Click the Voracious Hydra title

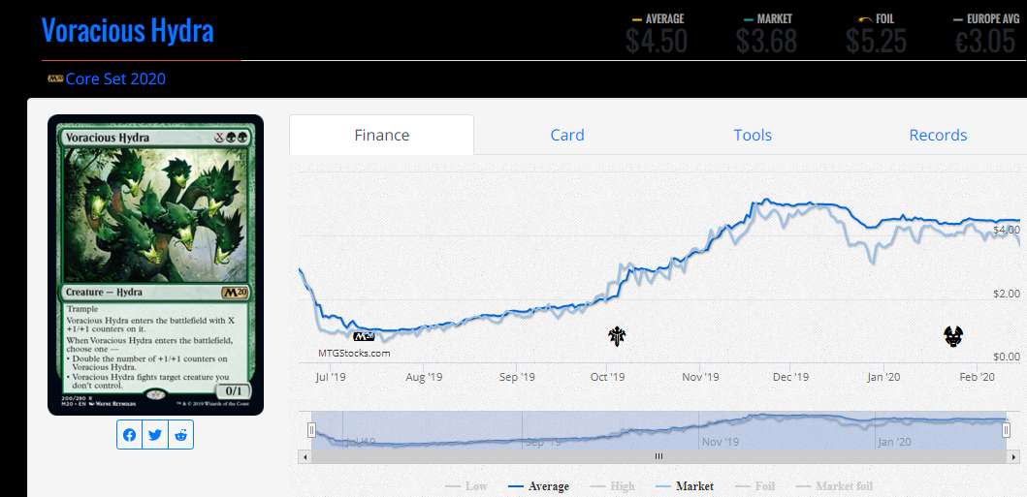click(x=128, y=31)
